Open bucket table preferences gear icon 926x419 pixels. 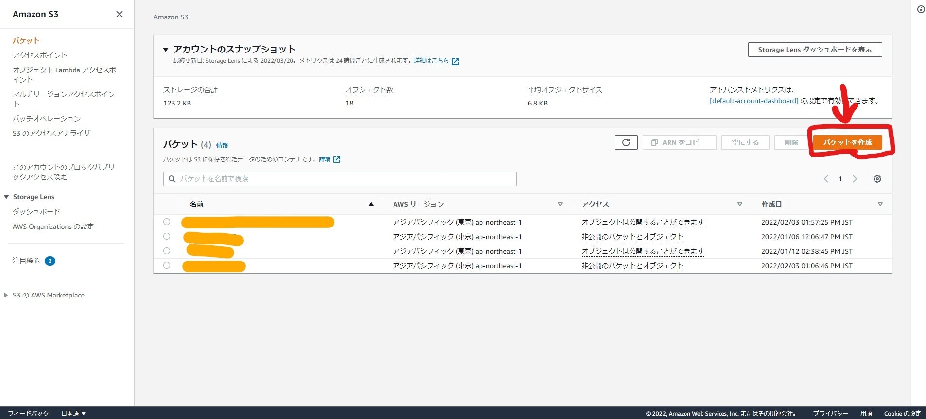tap(877, 179)
